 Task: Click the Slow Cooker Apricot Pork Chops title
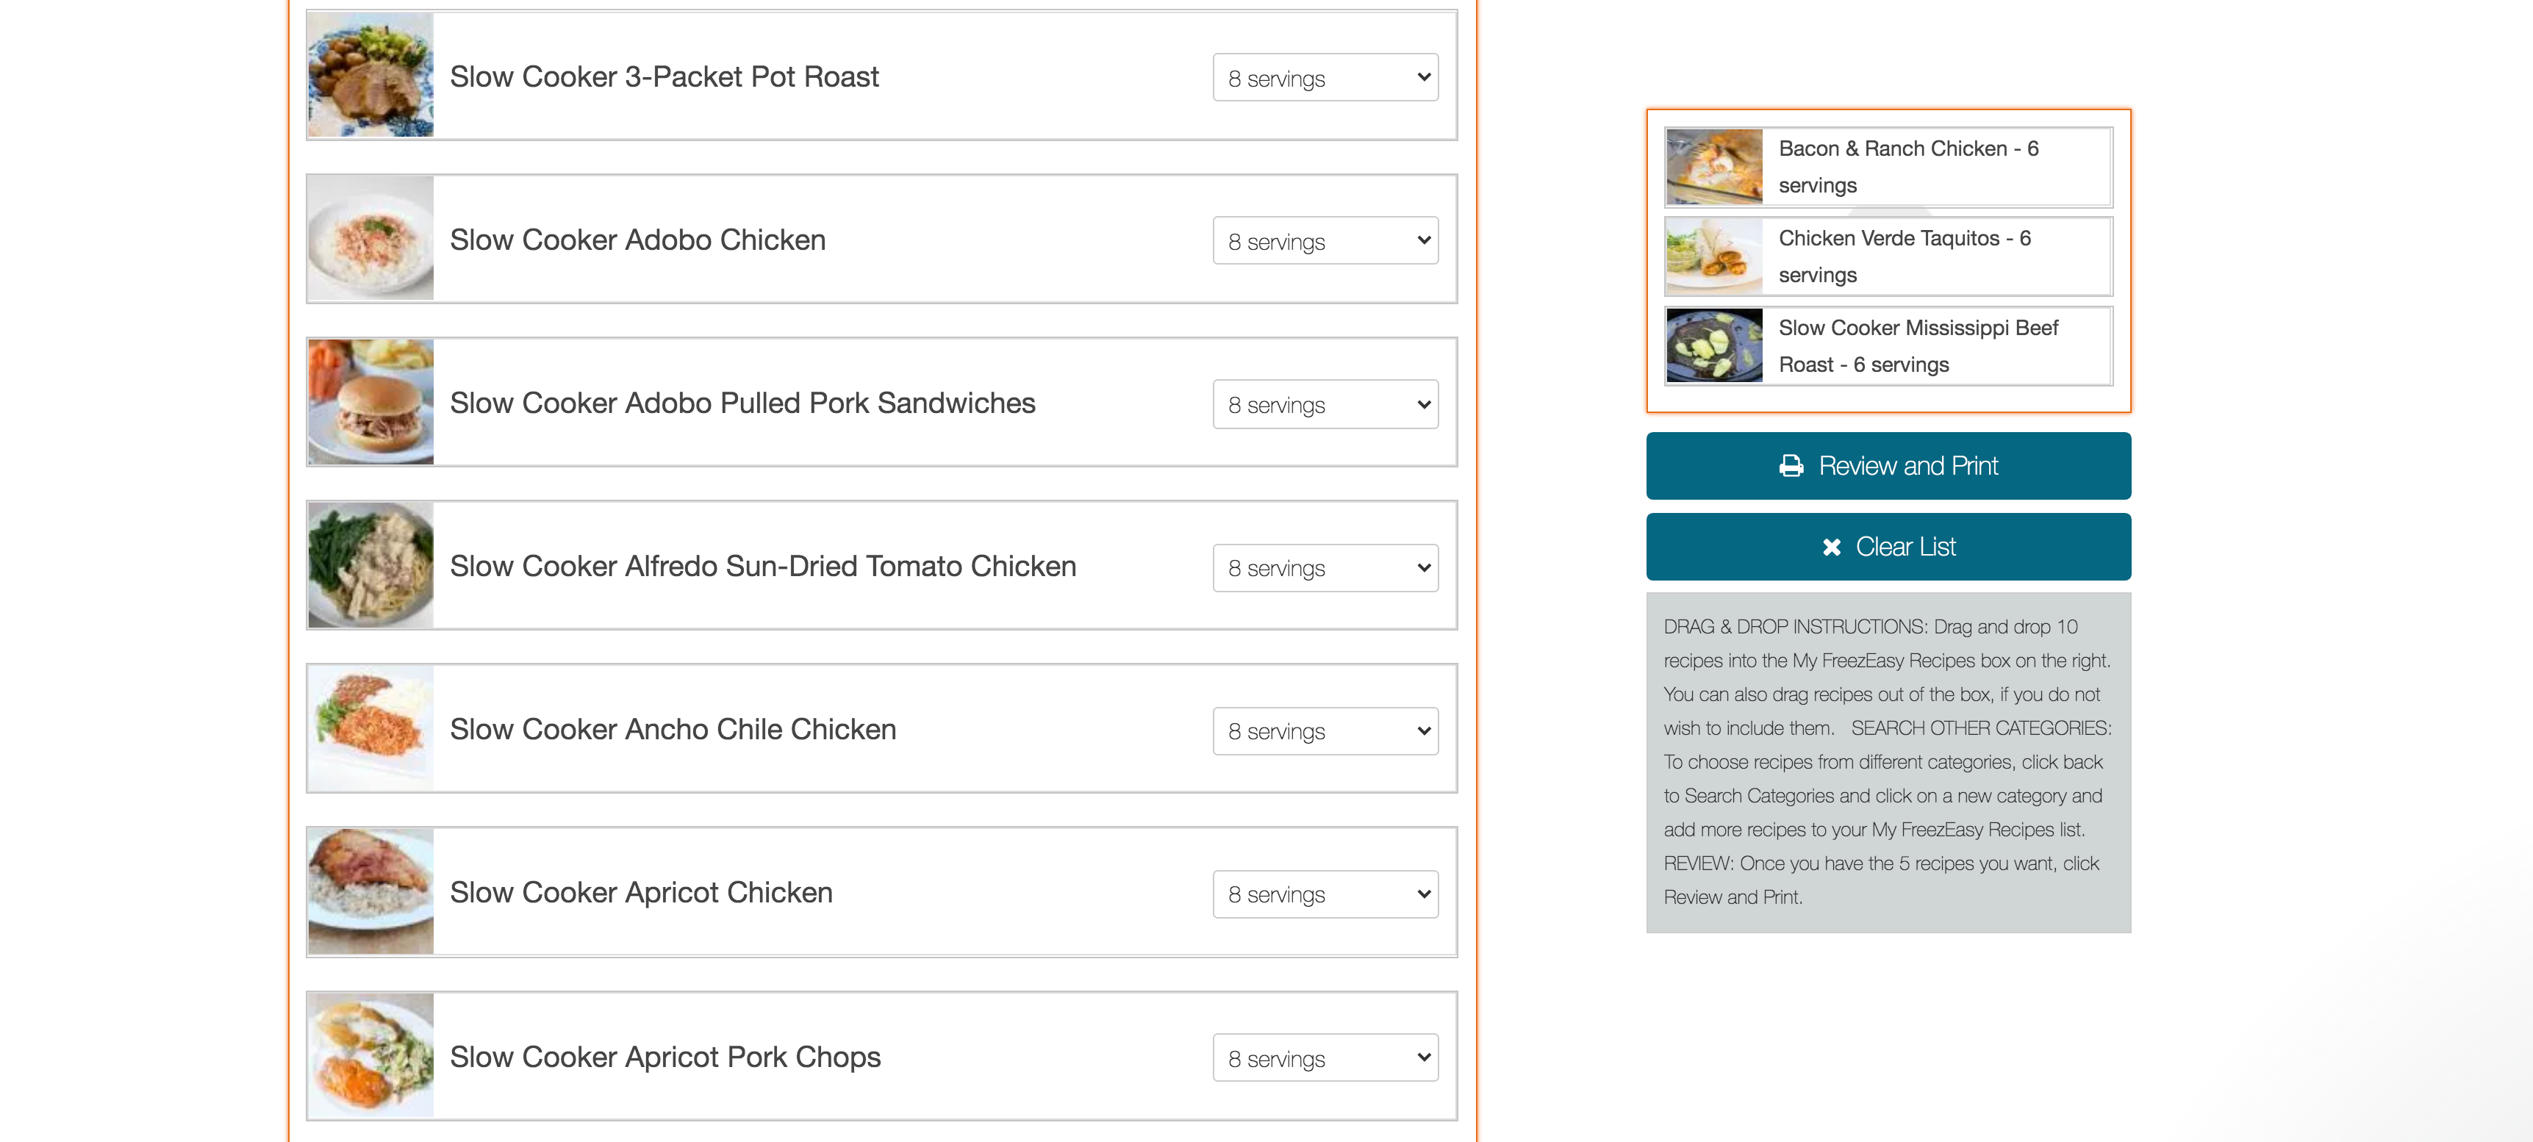[664, 1057]
